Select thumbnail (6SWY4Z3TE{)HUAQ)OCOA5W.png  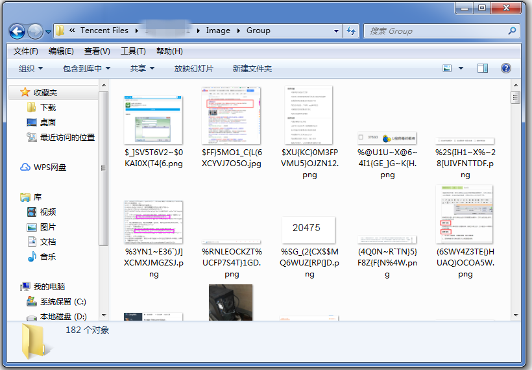tap(465, 214)
